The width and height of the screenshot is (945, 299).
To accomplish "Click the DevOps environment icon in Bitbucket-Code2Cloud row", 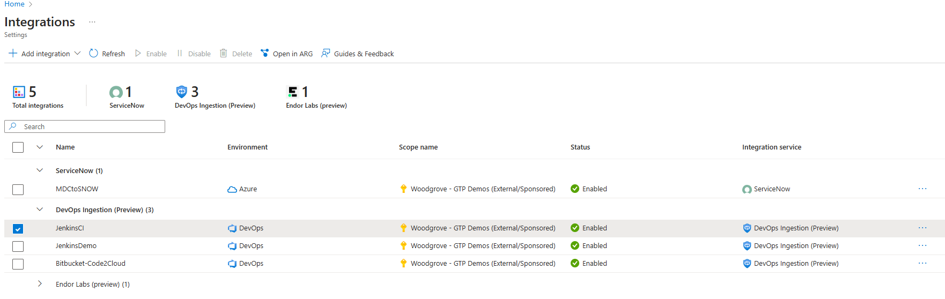I will click(232, 264).
